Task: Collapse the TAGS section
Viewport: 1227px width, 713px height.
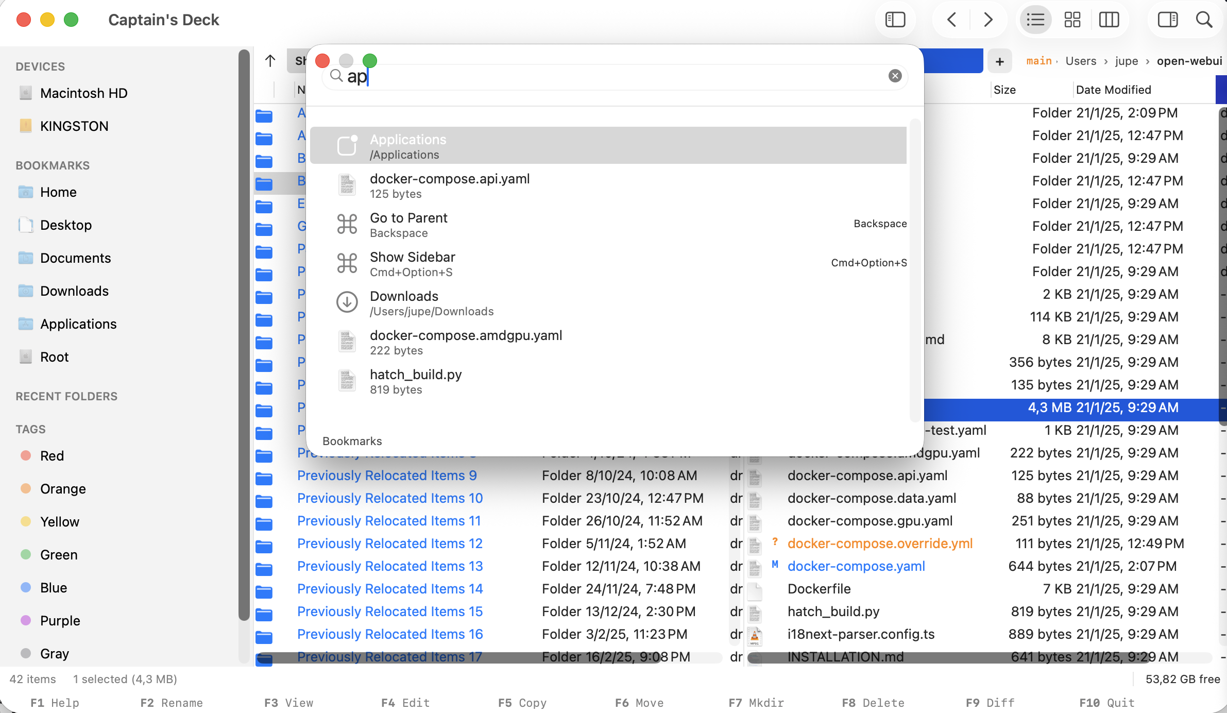Action: tap(30, 429)
